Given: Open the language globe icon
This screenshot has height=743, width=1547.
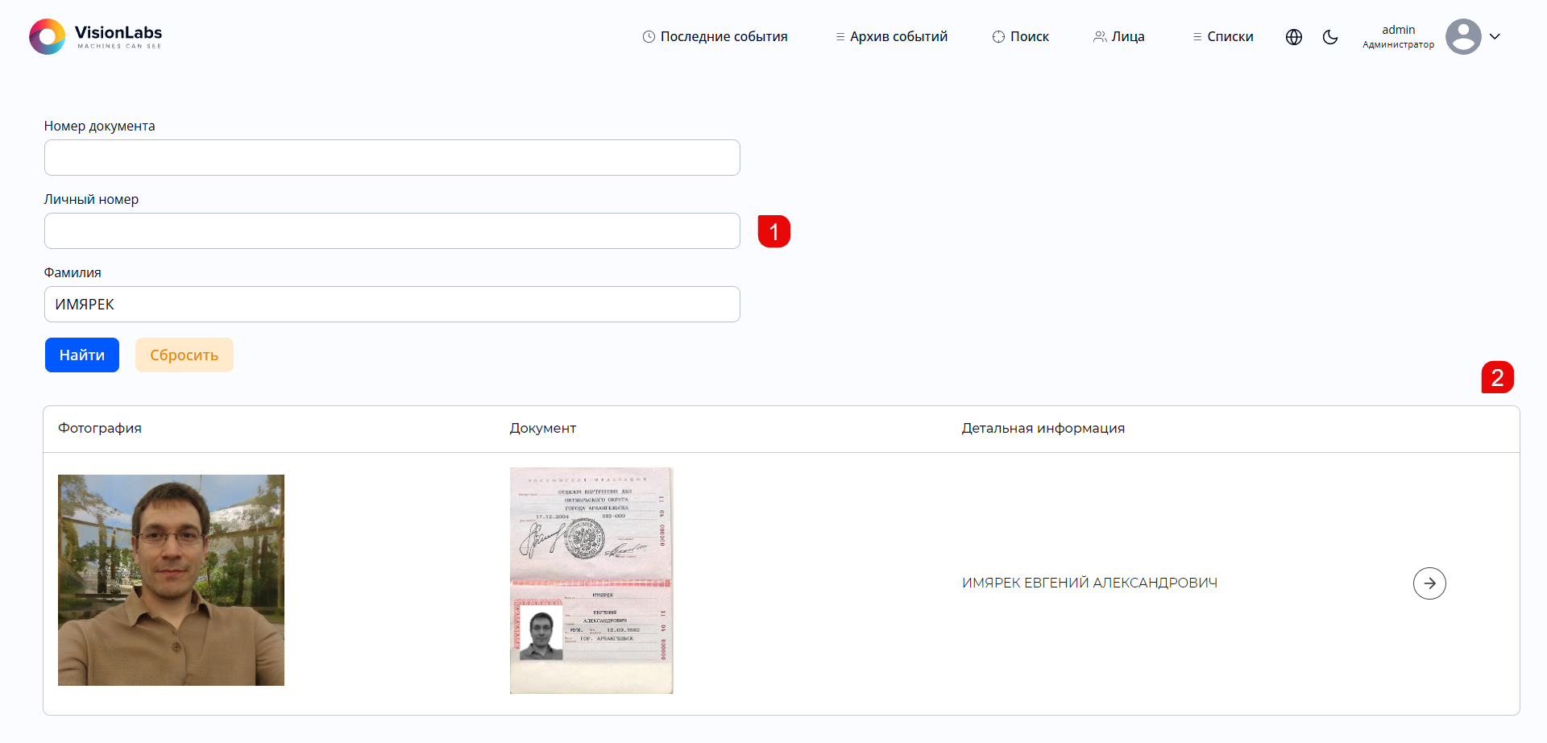Looking at the screenshot, I should pos(1294,37).
